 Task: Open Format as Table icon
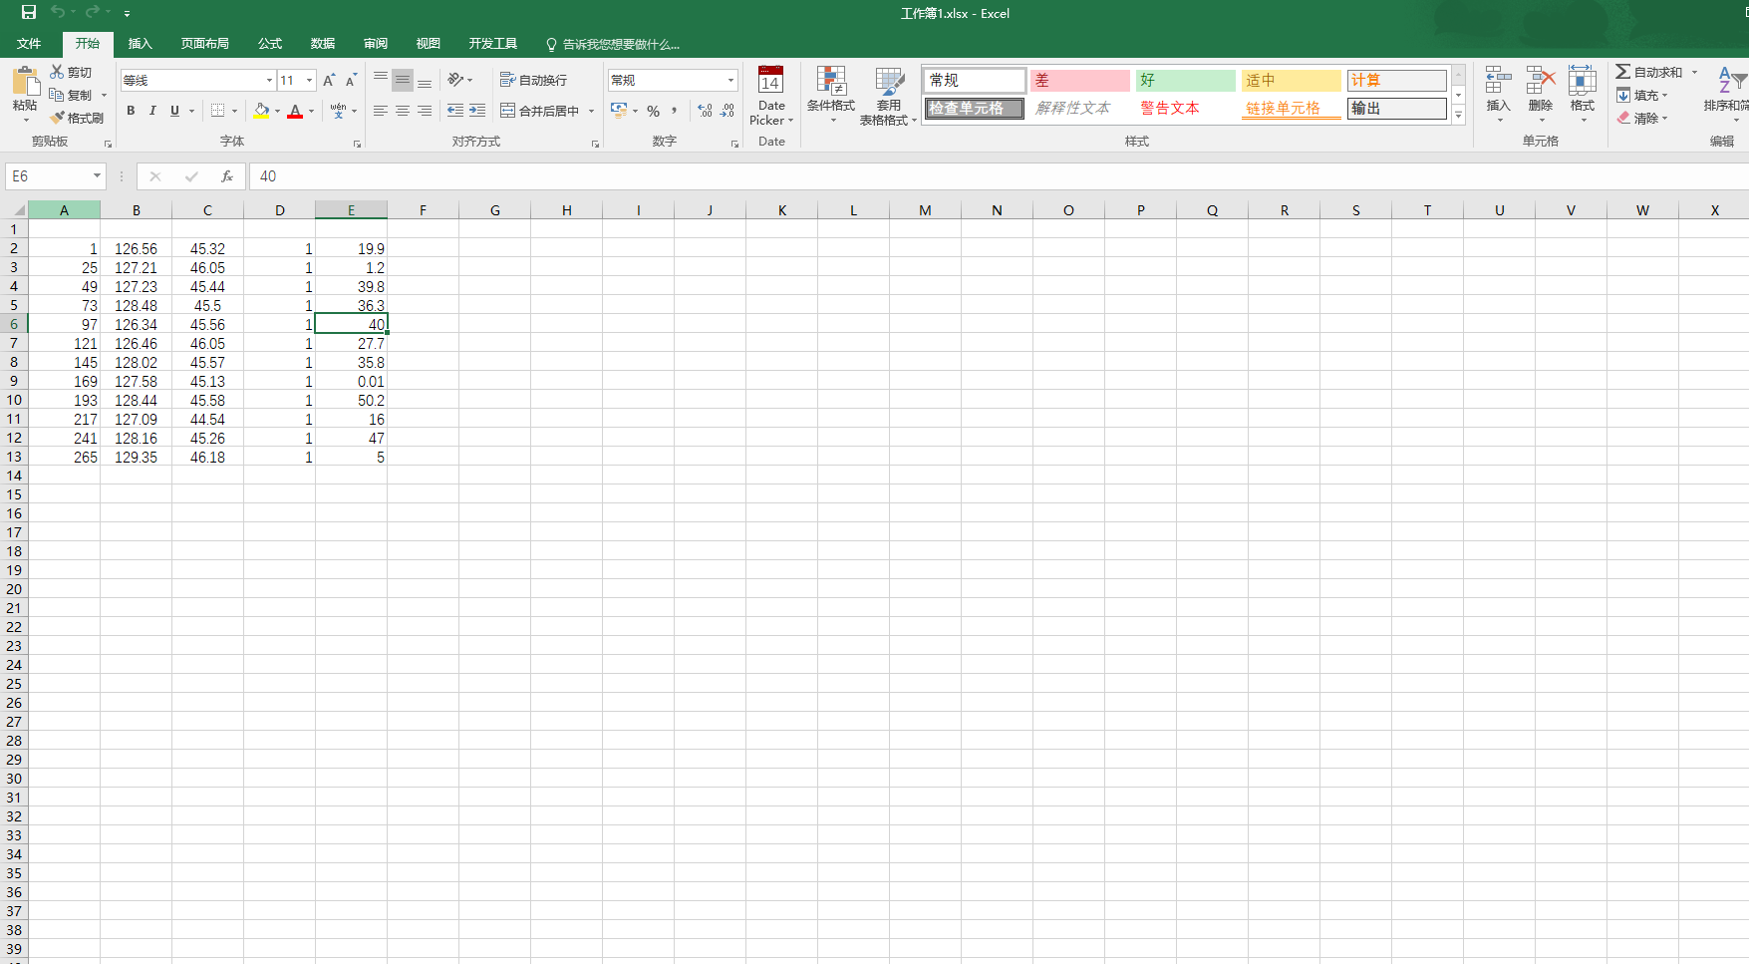[x=889, y=81]
